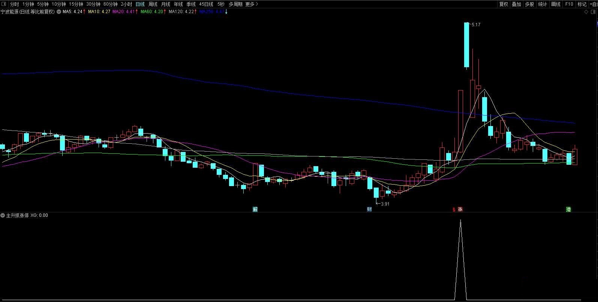Activate the 画线 drawing tool
The image size is (598, 302).
click(556, 4)
